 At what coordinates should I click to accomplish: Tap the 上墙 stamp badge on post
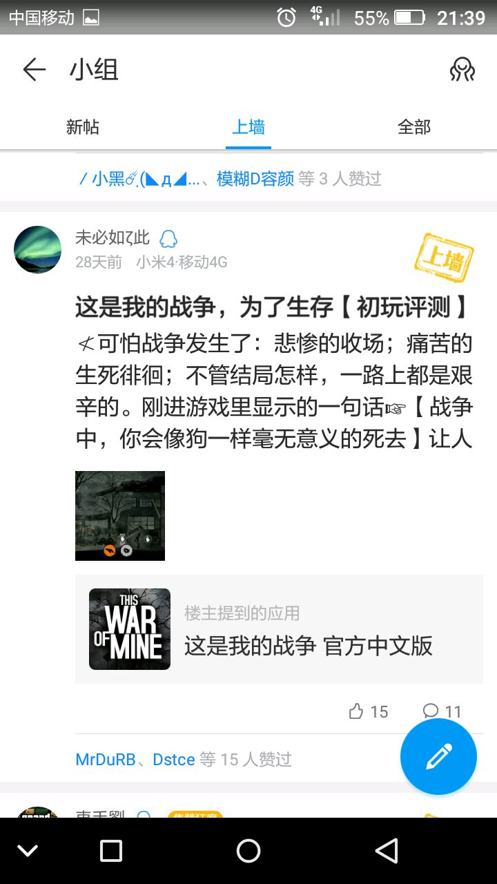pyautogui.click(x=444, y=258)
